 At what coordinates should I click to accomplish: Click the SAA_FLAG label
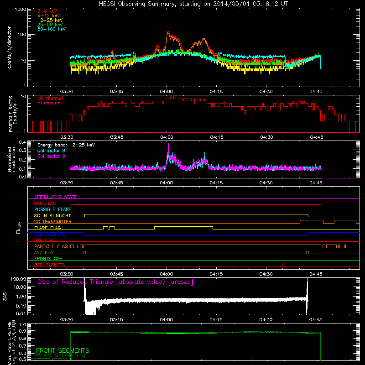45,240
